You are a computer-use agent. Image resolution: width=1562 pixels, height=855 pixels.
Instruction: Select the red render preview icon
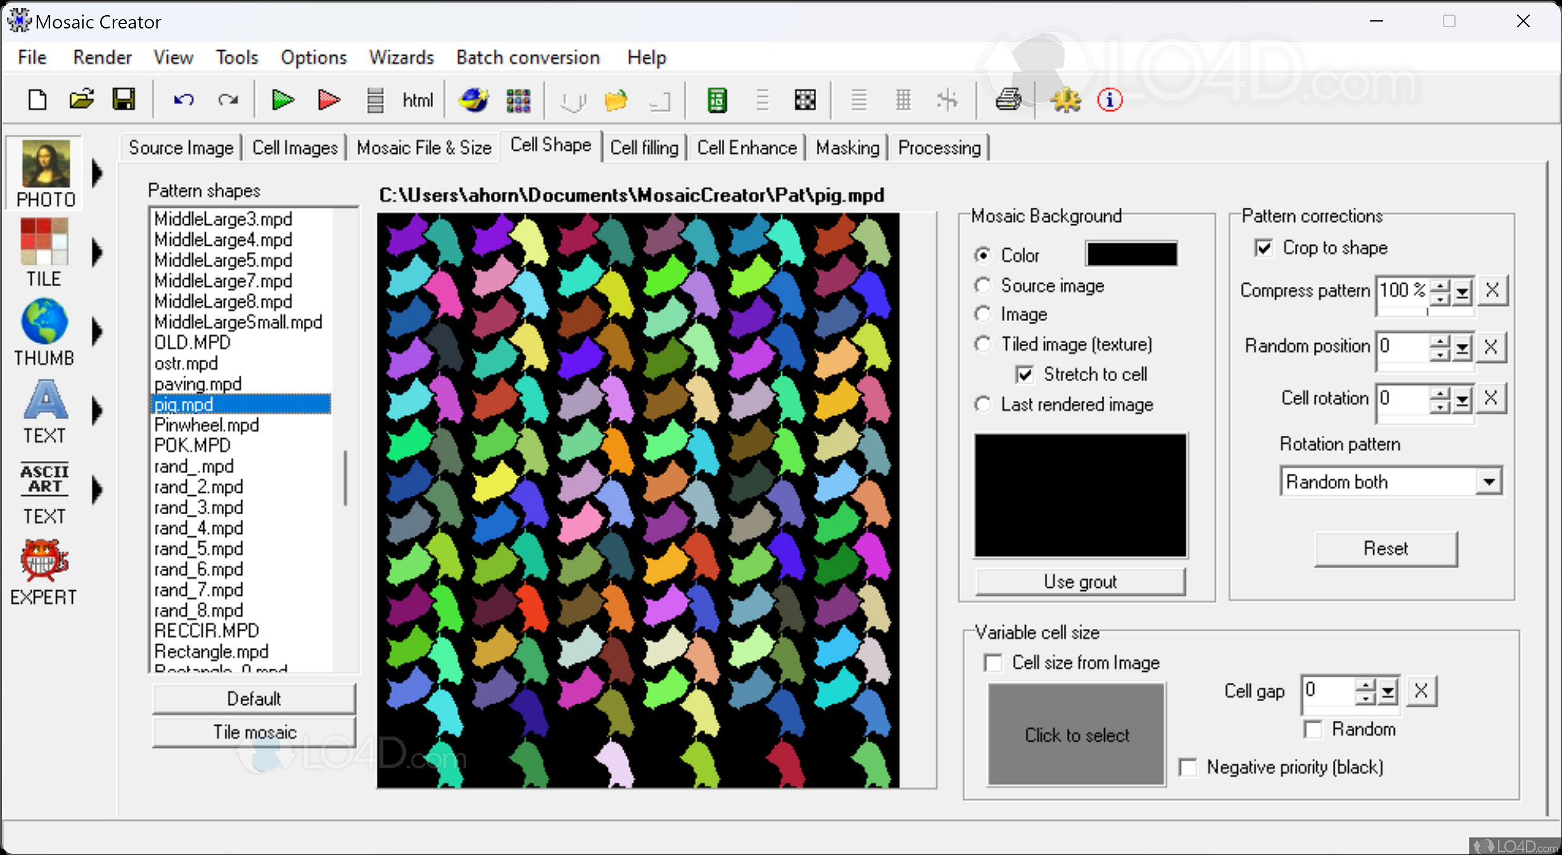point(327,99)
